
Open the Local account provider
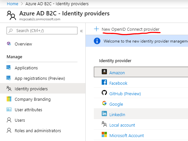[x=122, y=125]
